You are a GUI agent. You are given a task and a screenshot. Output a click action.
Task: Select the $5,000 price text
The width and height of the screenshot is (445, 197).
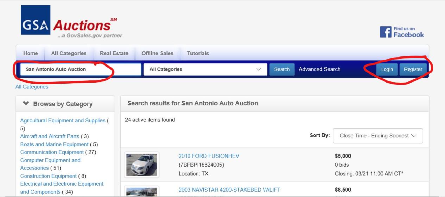[343, 156]
